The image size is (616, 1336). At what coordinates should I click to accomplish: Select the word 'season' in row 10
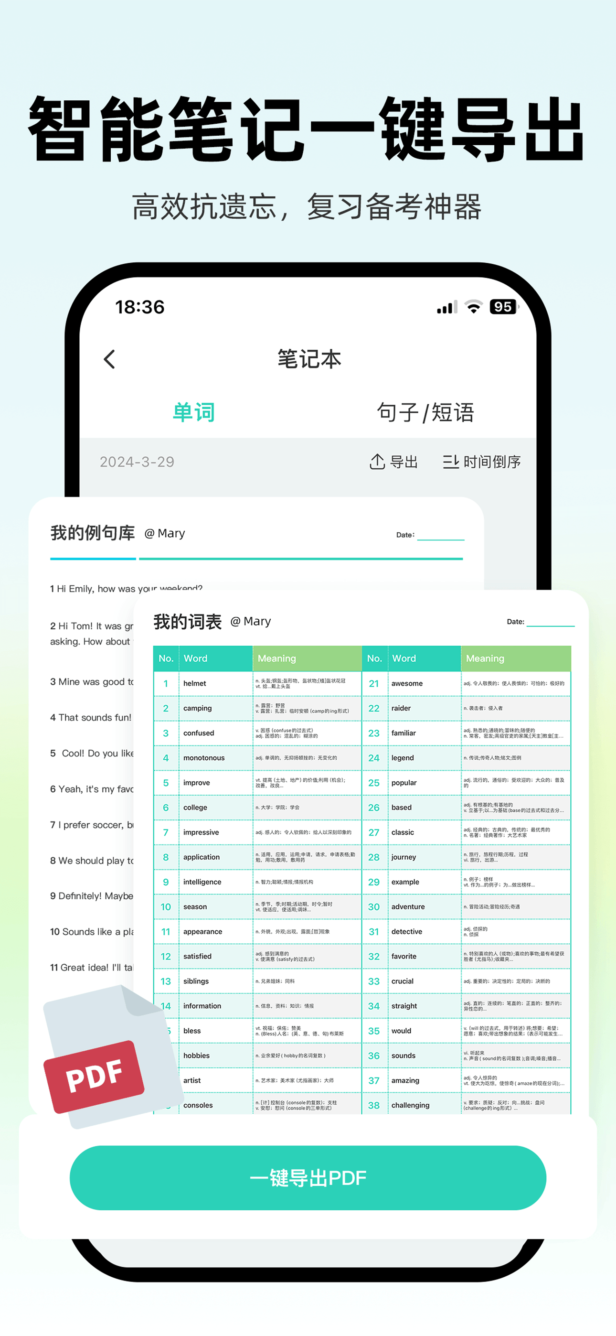pos(195,906)
